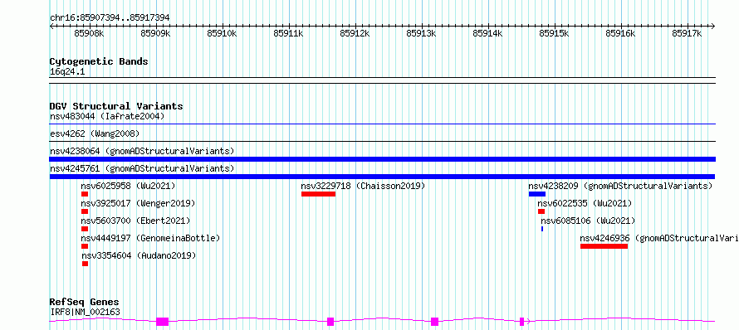
Task: Click IRF8 exon box between 85914k and 85915k
Action: [521, 322]
